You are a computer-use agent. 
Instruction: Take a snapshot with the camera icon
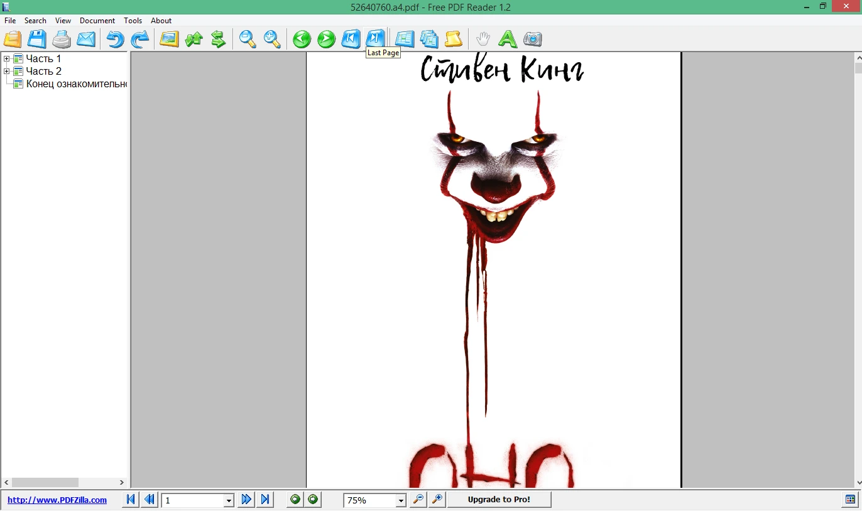tap(532, 39)
